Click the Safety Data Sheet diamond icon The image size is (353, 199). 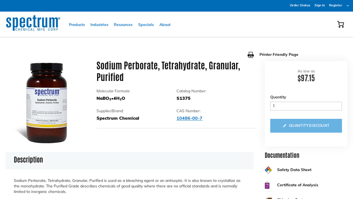pos(268,170)
